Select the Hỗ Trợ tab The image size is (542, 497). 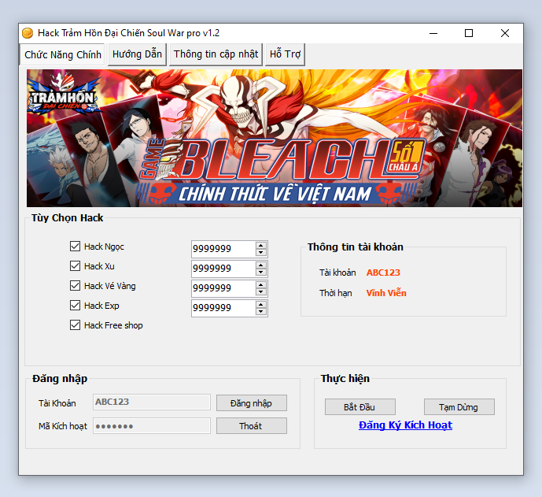[x=285, y=54]
